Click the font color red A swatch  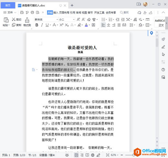pyautogui.click(x=86, y=25)
